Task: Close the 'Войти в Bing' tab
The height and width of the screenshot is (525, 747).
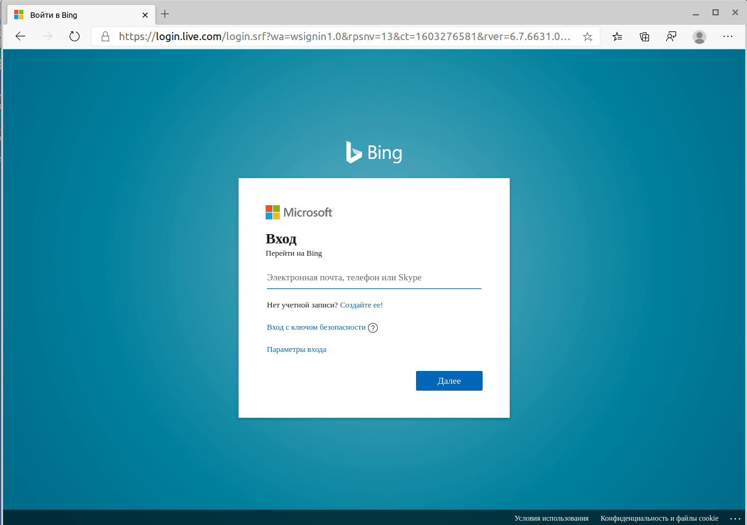Action: [145, 14]
